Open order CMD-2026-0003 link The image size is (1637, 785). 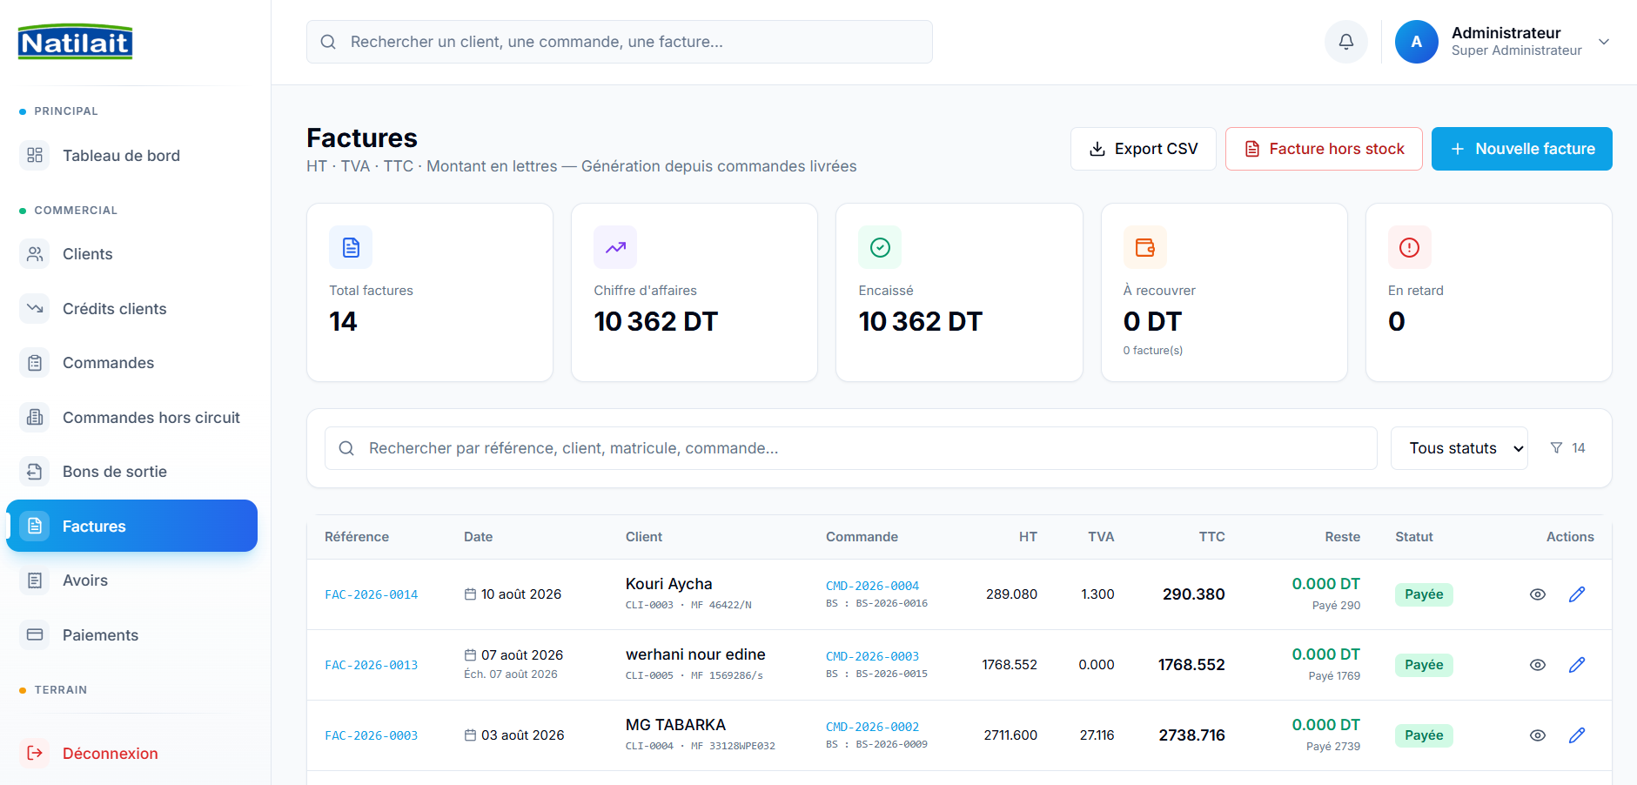tap(872, 656)
